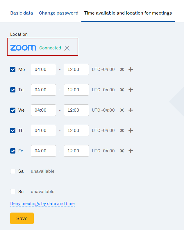Screen dimensions: 184x230
Task: Enable Saturday availability checkbox
Action: (13, 171)
